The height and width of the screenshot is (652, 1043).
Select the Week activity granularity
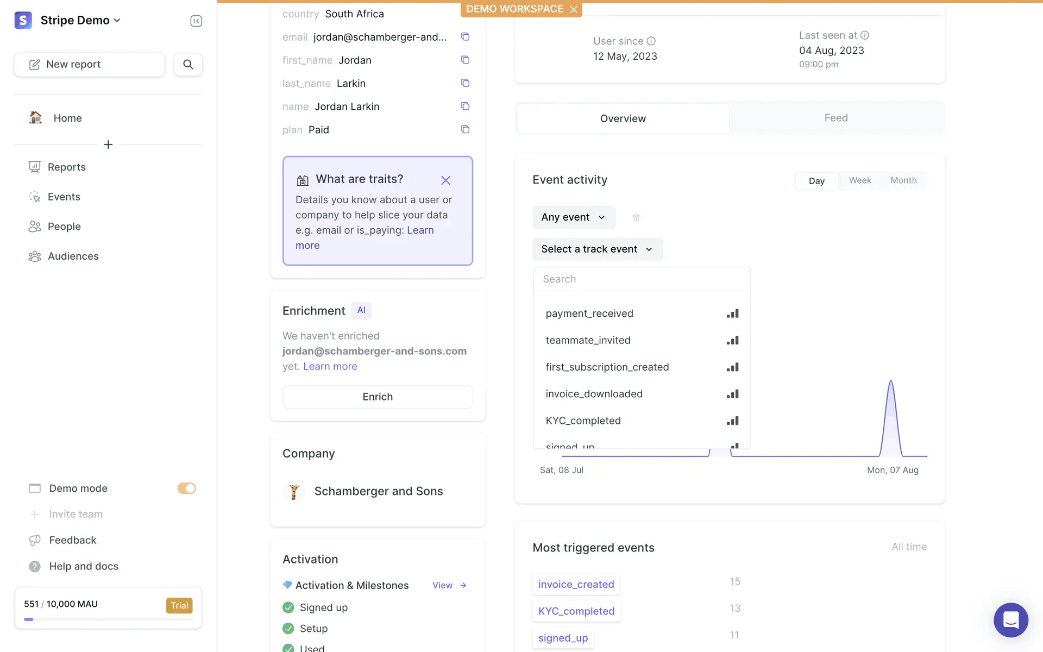click(x=860, y=180)
